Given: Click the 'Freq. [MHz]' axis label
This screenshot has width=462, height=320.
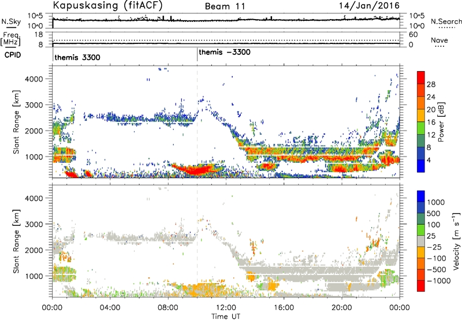Looking at the screenshot, I should tap(10, 39).
